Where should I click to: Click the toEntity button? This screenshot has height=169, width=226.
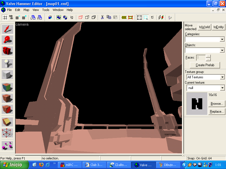tap(218, 27)
